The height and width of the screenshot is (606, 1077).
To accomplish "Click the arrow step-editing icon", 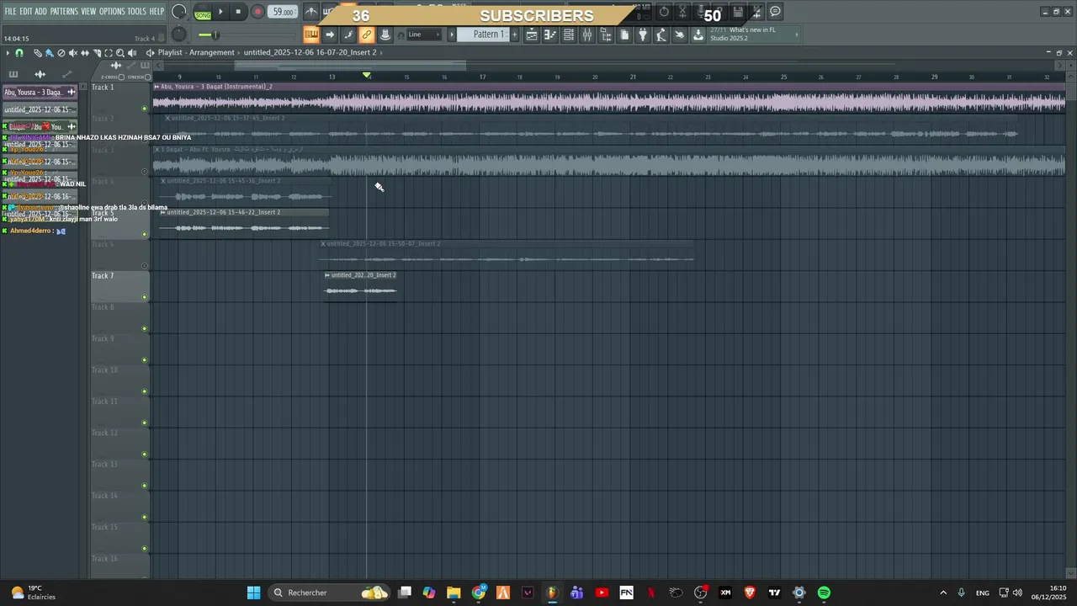I will (x=330, y=35).
